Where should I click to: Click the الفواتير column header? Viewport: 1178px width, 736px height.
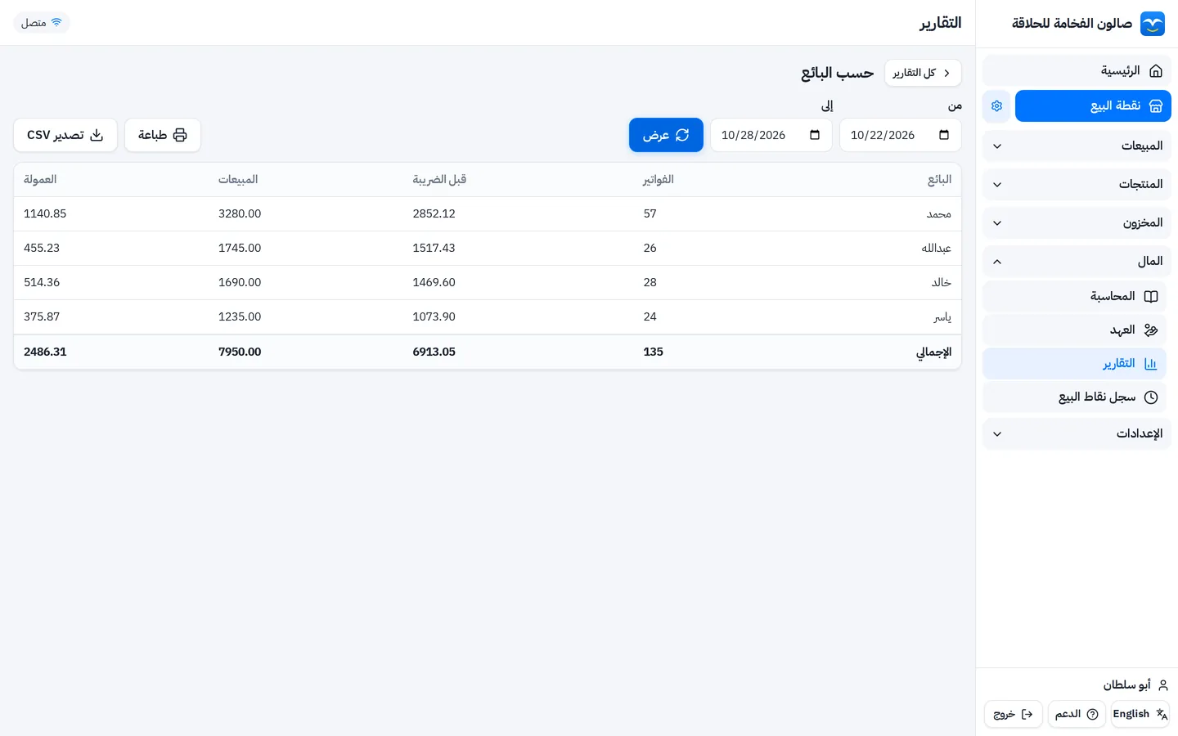[x=659, y=180]
